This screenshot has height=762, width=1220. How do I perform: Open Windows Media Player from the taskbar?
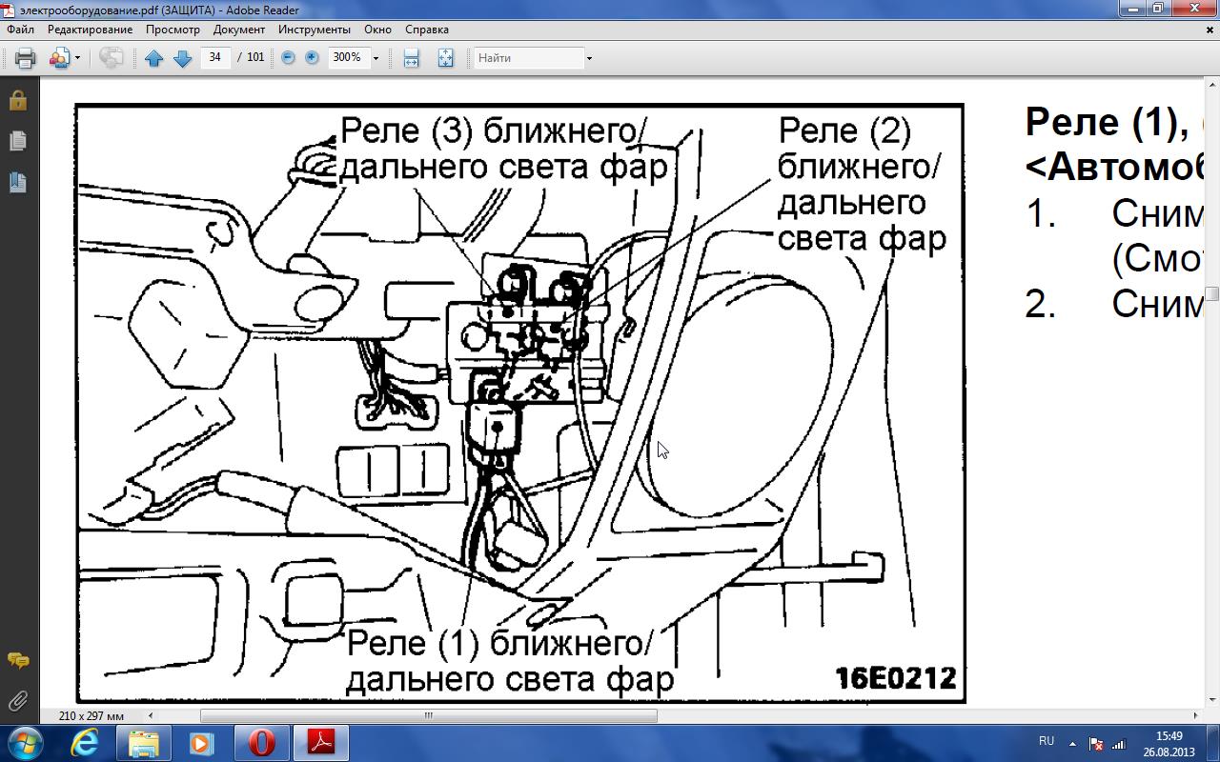(202, 743)
